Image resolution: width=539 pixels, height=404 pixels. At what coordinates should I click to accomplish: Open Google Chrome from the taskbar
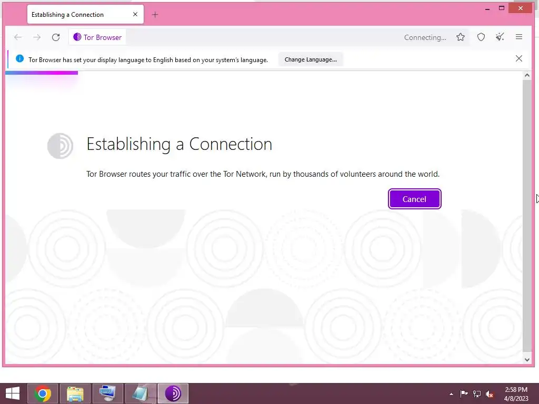(43, 393)
